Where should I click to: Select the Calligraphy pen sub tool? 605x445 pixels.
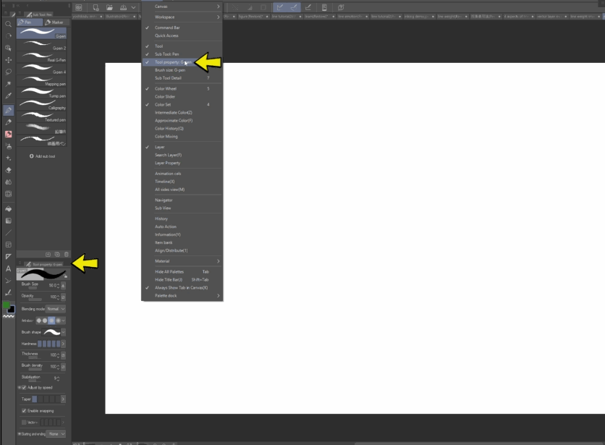tap(42, 105)
